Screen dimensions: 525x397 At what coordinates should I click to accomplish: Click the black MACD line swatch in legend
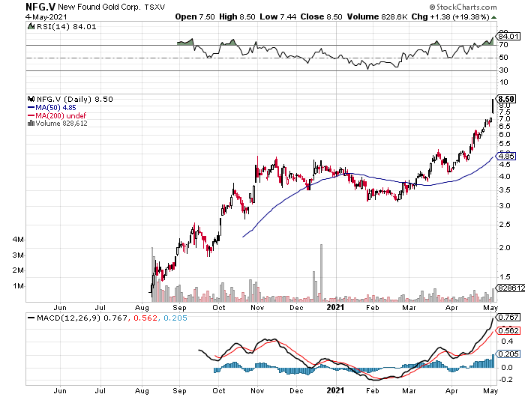coord(31,318)
